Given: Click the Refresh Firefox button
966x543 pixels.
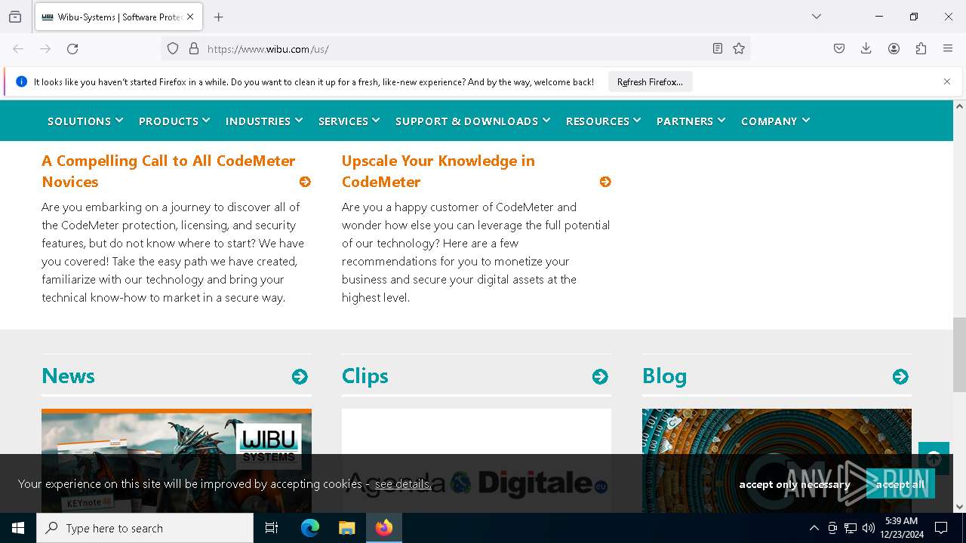Looking at the screenshot, I should [650, 81].
